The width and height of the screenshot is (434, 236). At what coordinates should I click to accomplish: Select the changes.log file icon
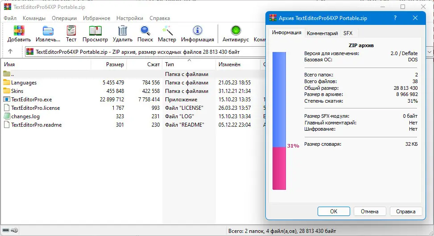(7, 116)
